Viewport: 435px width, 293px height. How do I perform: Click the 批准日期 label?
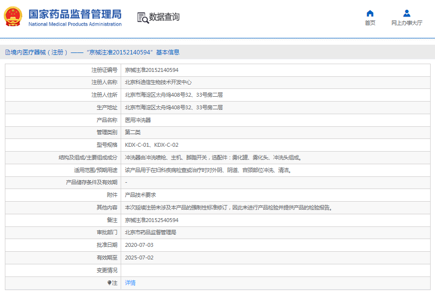[107, 245]
